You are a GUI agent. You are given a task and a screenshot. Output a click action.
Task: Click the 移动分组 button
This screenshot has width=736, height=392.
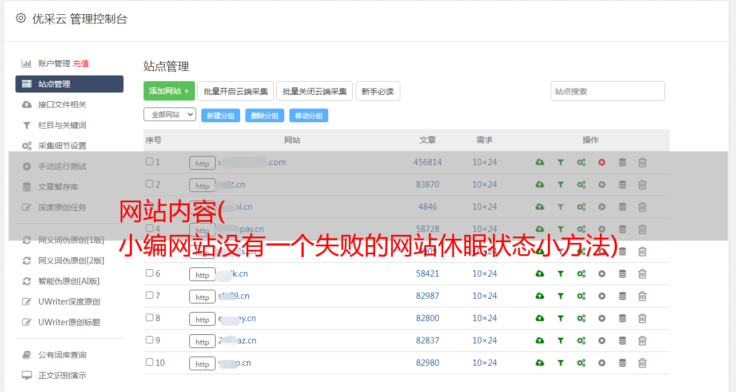[308, 115]
